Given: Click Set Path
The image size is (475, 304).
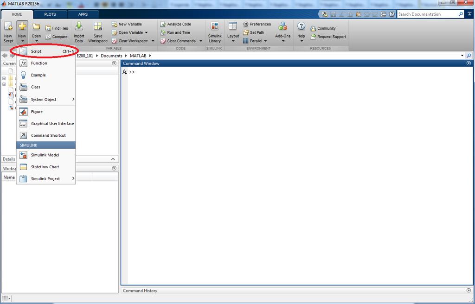Looking at the screenshot, I should tap(254, 32).
